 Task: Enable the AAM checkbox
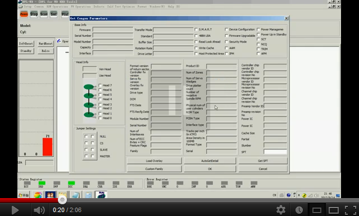click(226, 48)
